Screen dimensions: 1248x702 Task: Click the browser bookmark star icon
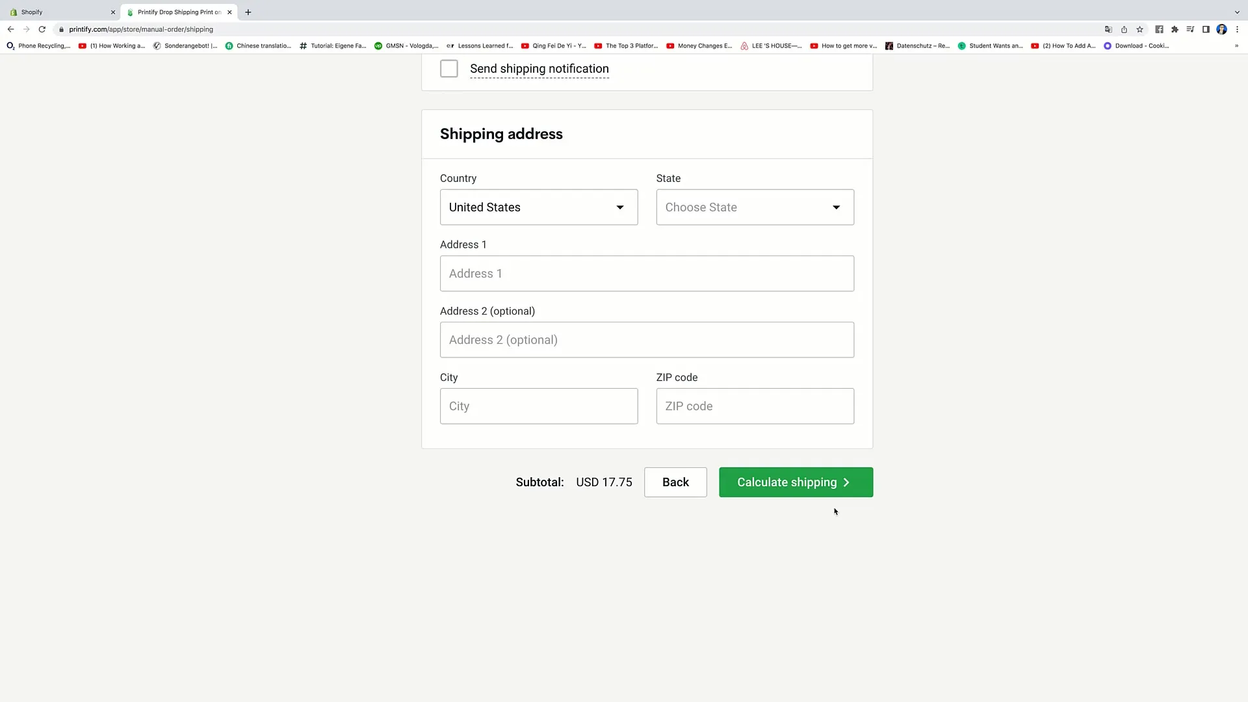(1140, 29)
